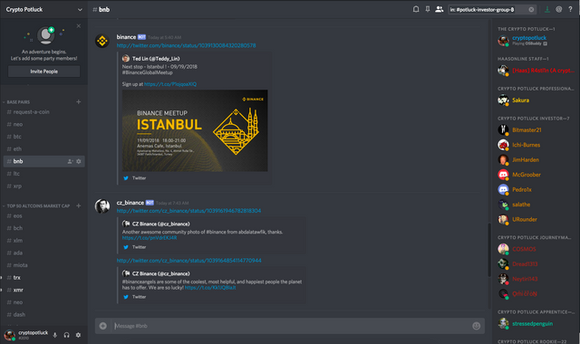This screenshot has width=580, height=344.
Task: Open help question mark icon
Action: (570, 9)
